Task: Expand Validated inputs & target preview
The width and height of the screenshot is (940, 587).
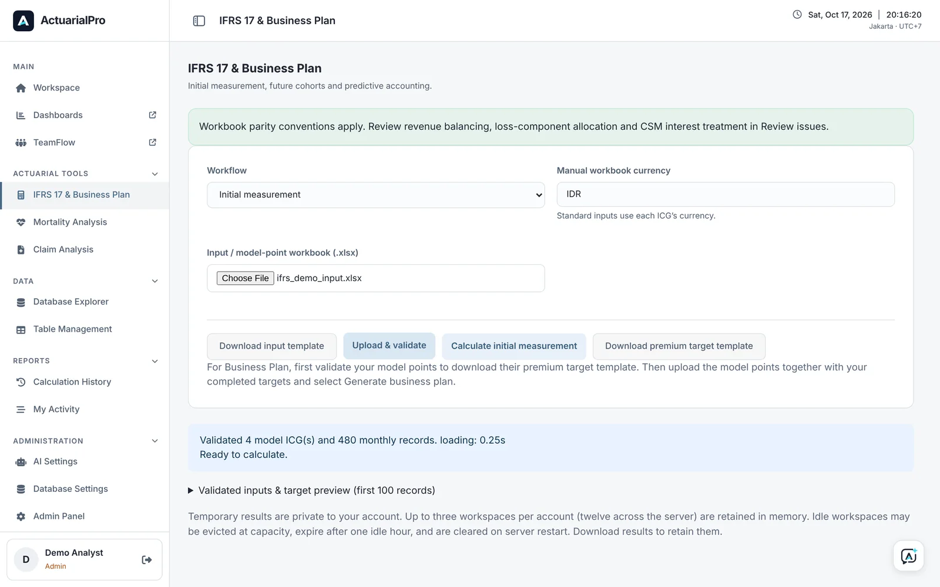Action: tap(311, 490)
